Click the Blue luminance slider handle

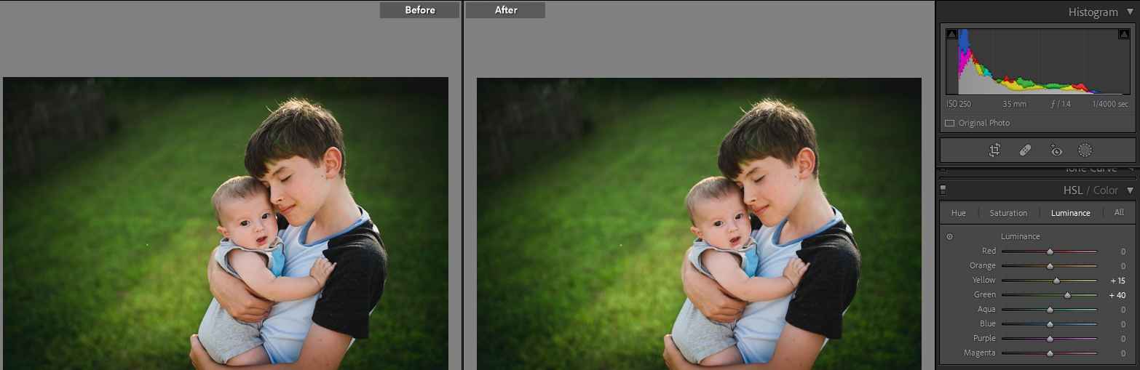1050,324
